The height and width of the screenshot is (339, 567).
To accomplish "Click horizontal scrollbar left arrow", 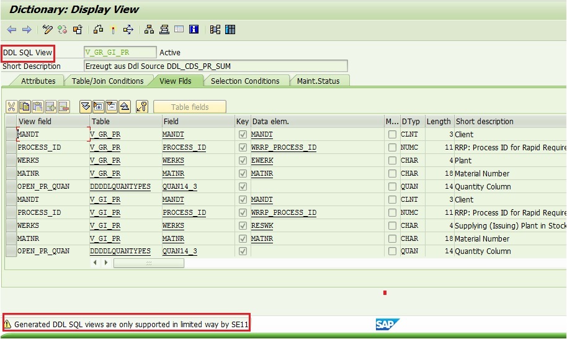I will tap(95, 263).
